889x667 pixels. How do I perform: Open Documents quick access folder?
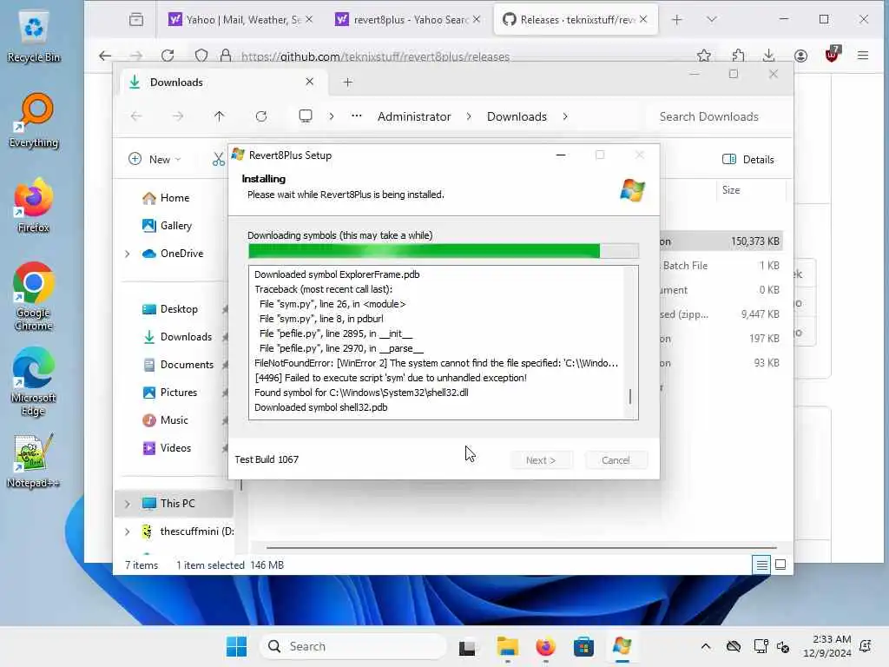(x=187, y=365)
